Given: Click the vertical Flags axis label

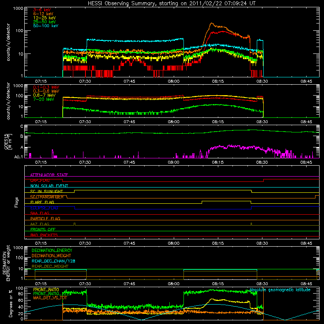Looking at the screenshot, I should 17,202.
